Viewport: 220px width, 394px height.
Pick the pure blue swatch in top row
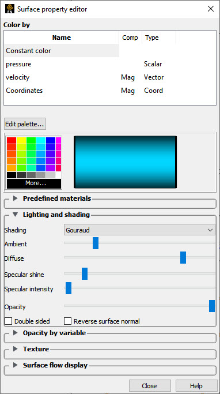[x=51, y=140]
